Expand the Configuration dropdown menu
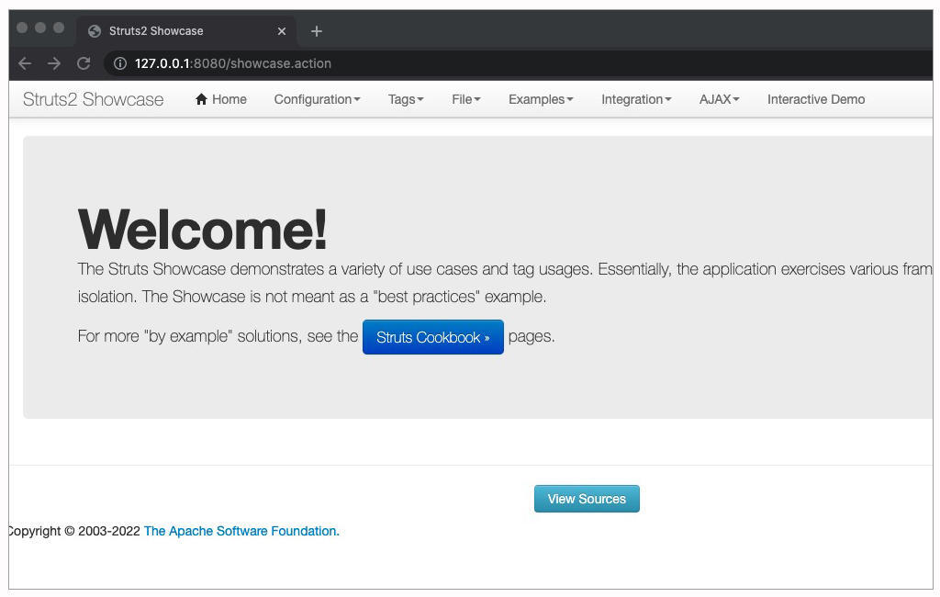 (x=317, y=99)
